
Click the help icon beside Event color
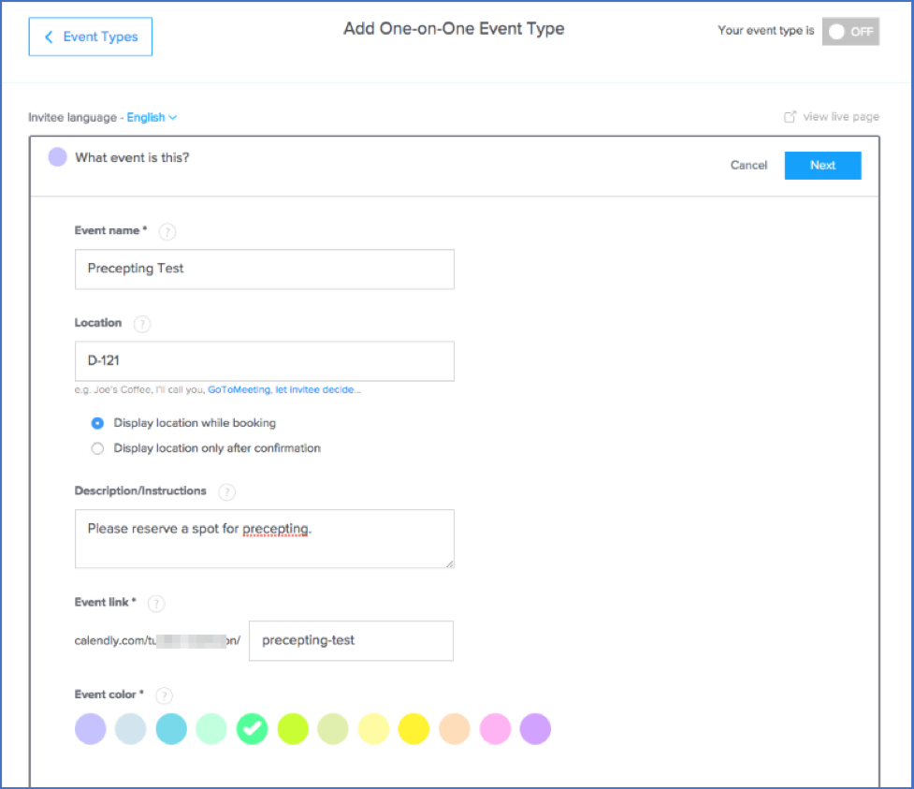coord(165,695)
